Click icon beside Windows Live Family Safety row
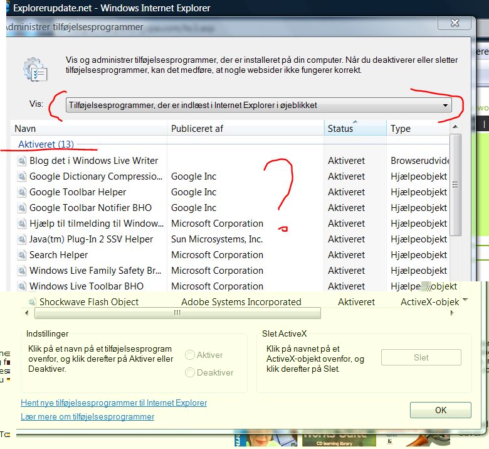The width and height of the screenshot is (489, 449). pyautogui.click(x=21, y=271)
